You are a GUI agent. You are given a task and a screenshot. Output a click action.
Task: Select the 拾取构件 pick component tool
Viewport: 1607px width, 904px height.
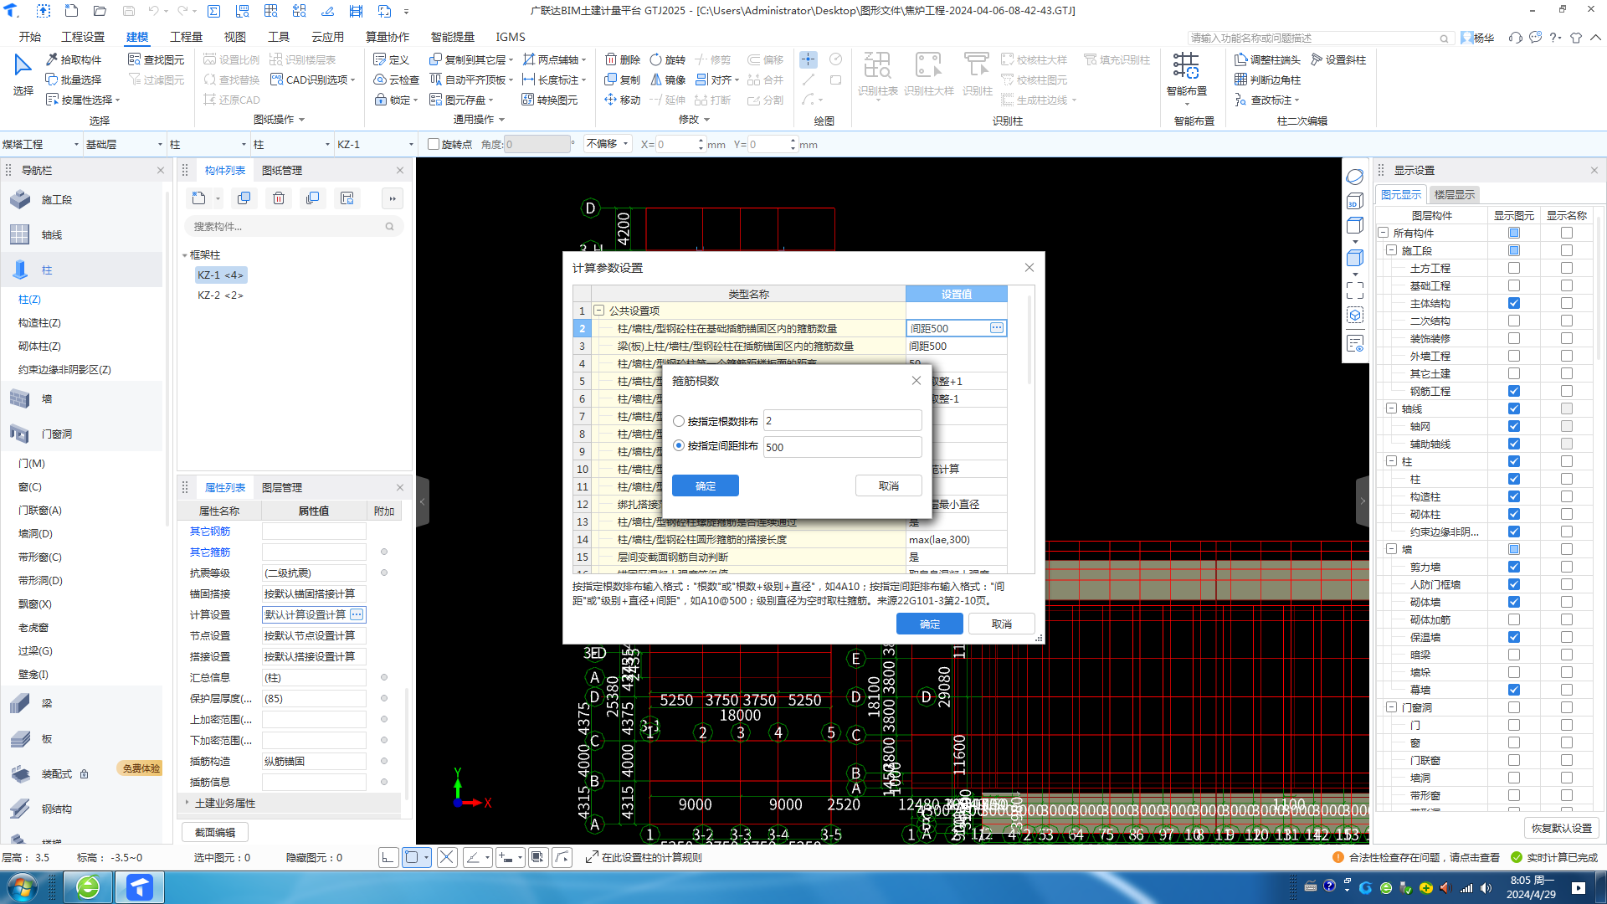74,59
